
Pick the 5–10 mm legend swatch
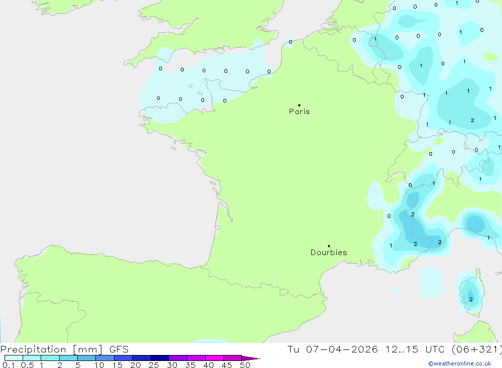87,358
